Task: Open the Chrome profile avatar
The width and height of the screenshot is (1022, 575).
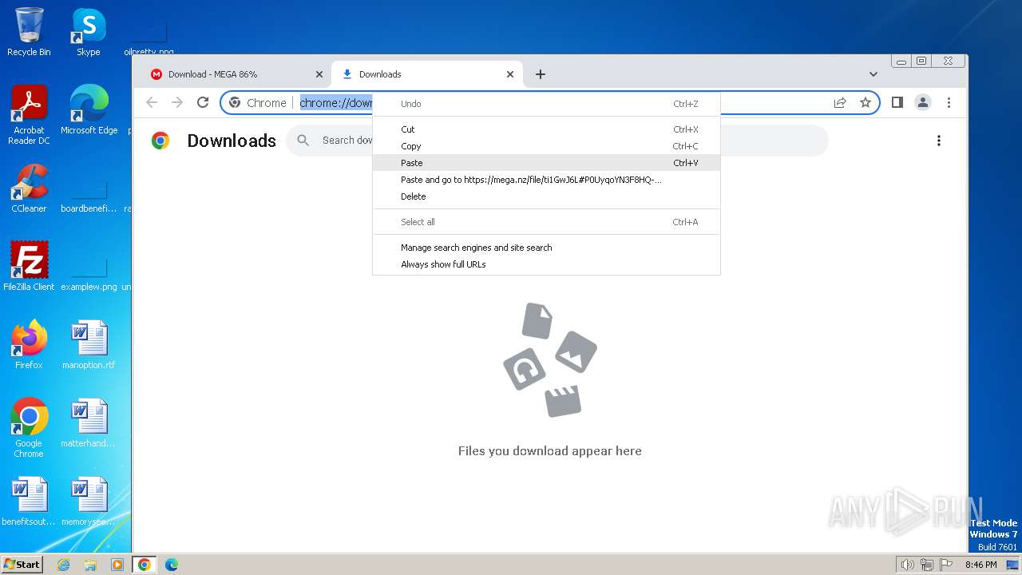Action: [x=923, y=102]
